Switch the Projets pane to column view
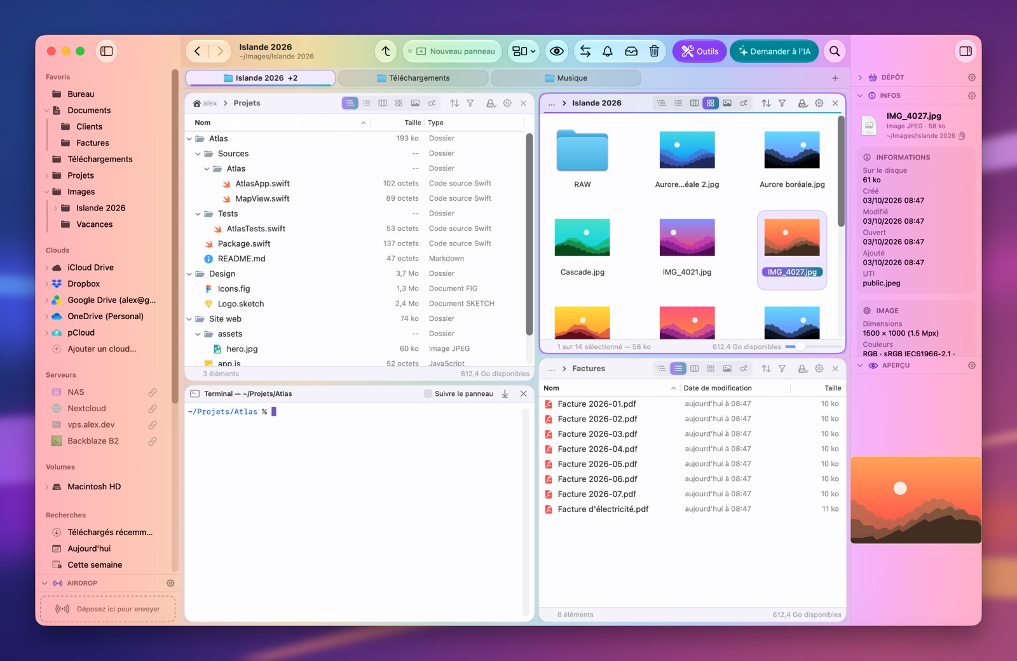 pyautogui.click(x=383, y=103)
